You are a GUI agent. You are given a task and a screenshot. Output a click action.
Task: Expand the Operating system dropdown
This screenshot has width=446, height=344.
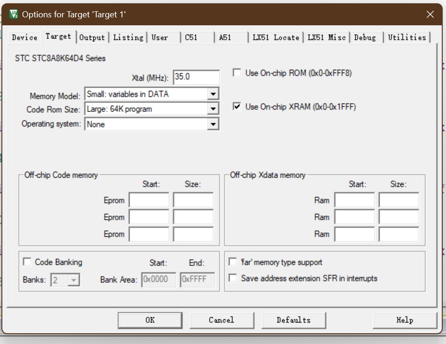click(x=213, y=124)
